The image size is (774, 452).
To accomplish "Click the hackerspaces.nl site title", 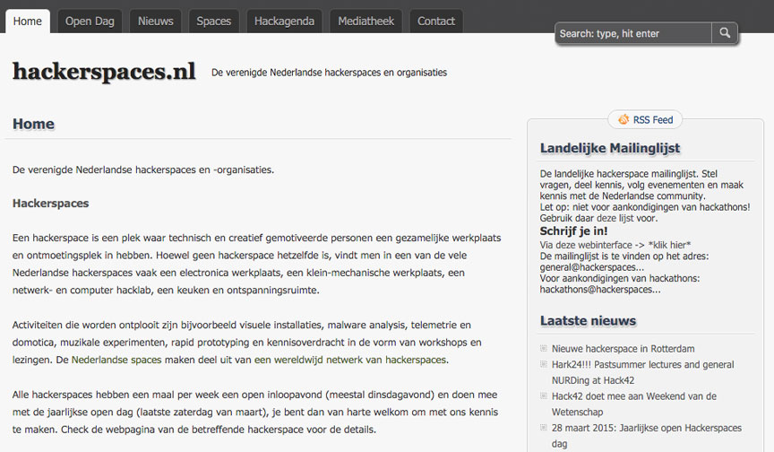I will (x=104, y=72).
